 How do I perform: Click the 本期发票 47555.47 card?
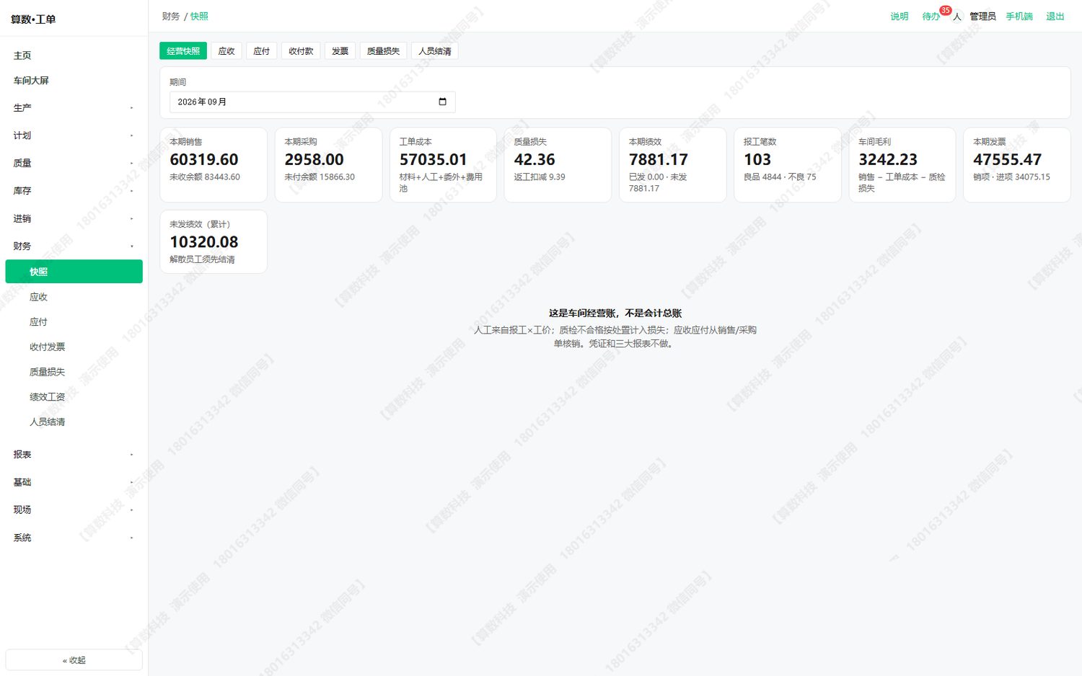tap(1017, 165)
